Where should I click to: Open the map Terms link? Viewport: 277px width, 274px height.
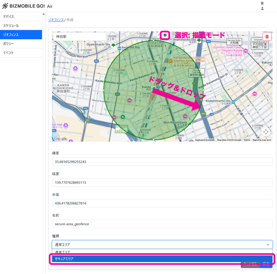point(247,140)
